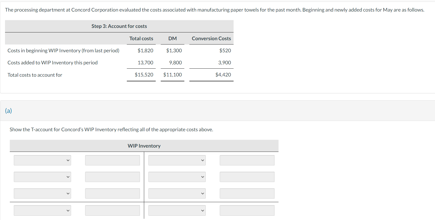Click the $15,520 total costs value
This screenshot has width=435, height=220.
(144, 75)
